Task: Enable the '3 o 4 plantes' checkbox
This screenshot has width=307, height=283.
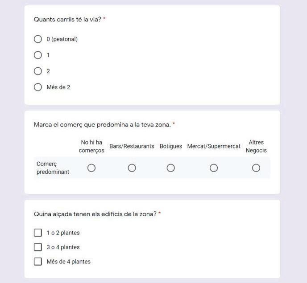Action: coord(38,247)
